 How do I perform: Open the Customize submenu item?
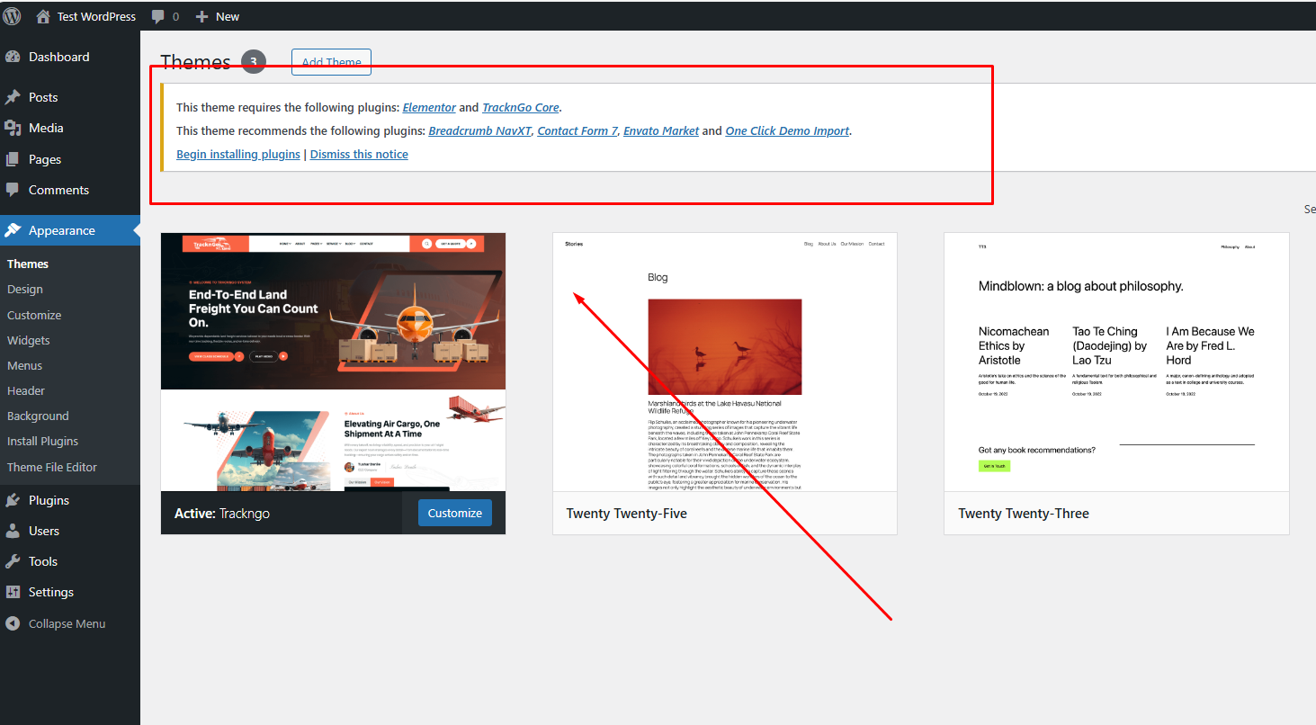pos(34,315)
